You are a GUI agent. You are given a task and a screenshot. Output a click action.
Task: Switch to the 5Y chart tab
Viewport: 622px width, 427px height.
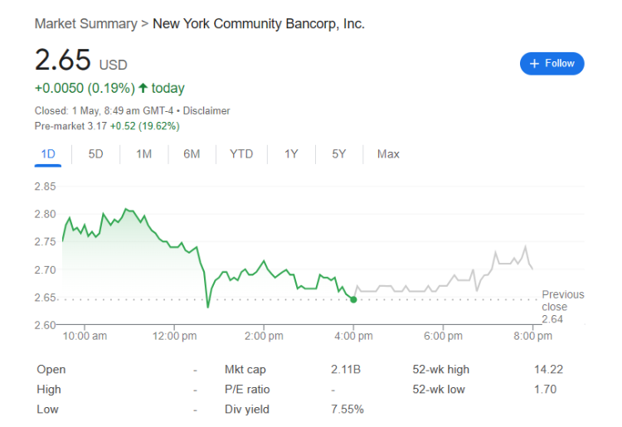tap(338, 153)
